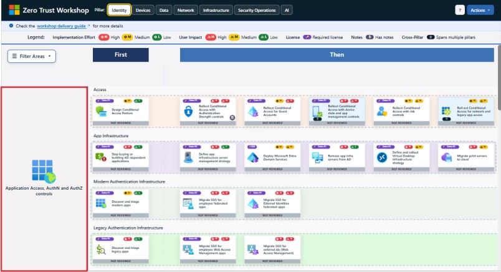Screen dimensions: 501x272
Task: Click the question mark help button
Action: (x=460, y=10)
